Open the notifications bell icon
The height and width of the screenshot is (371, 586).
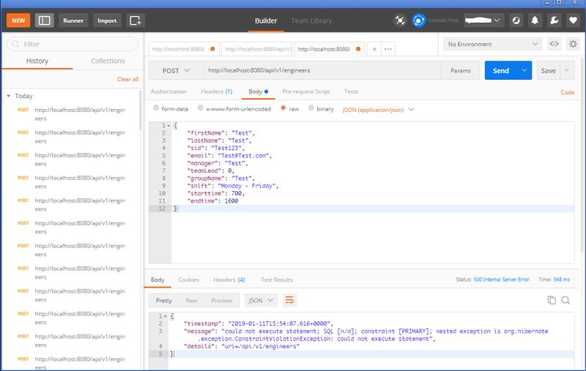535,20
